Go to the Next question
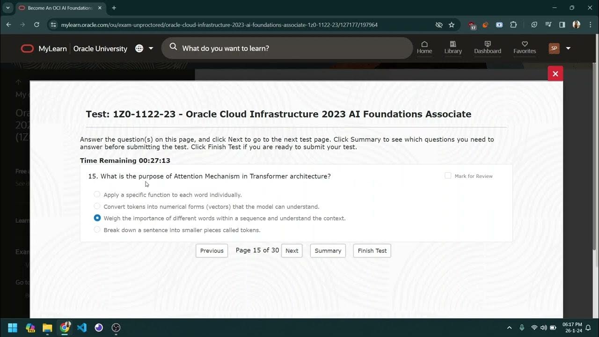 [x=292, y=250]
